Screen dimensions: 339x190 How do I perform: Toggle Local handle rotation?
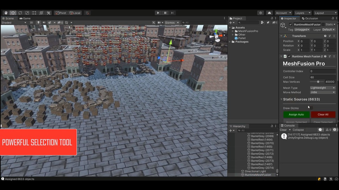(75, 13)
